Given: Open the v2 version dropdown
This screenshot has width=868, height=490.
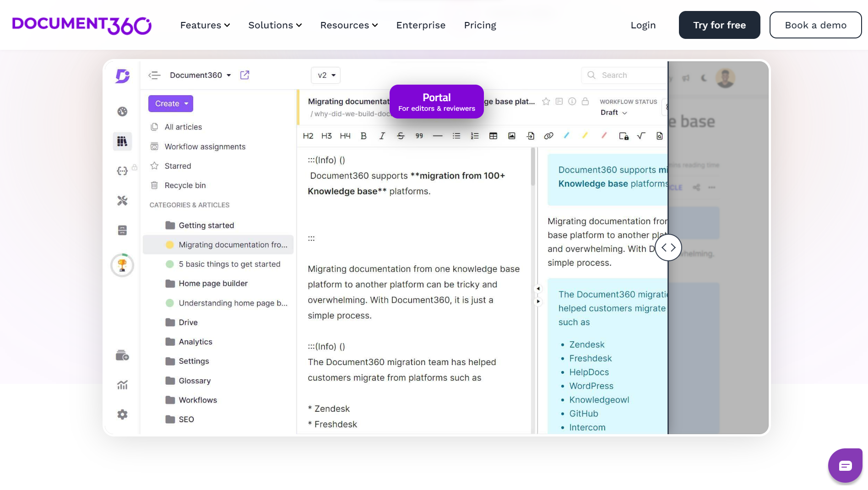Looking at the screenshot, I should pos(326,75).
